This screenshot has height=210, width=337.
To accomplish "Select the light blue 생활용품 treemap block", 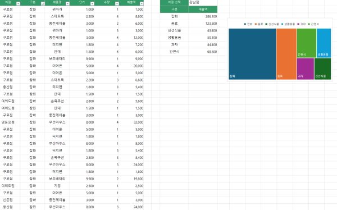I will click(324, 43).
